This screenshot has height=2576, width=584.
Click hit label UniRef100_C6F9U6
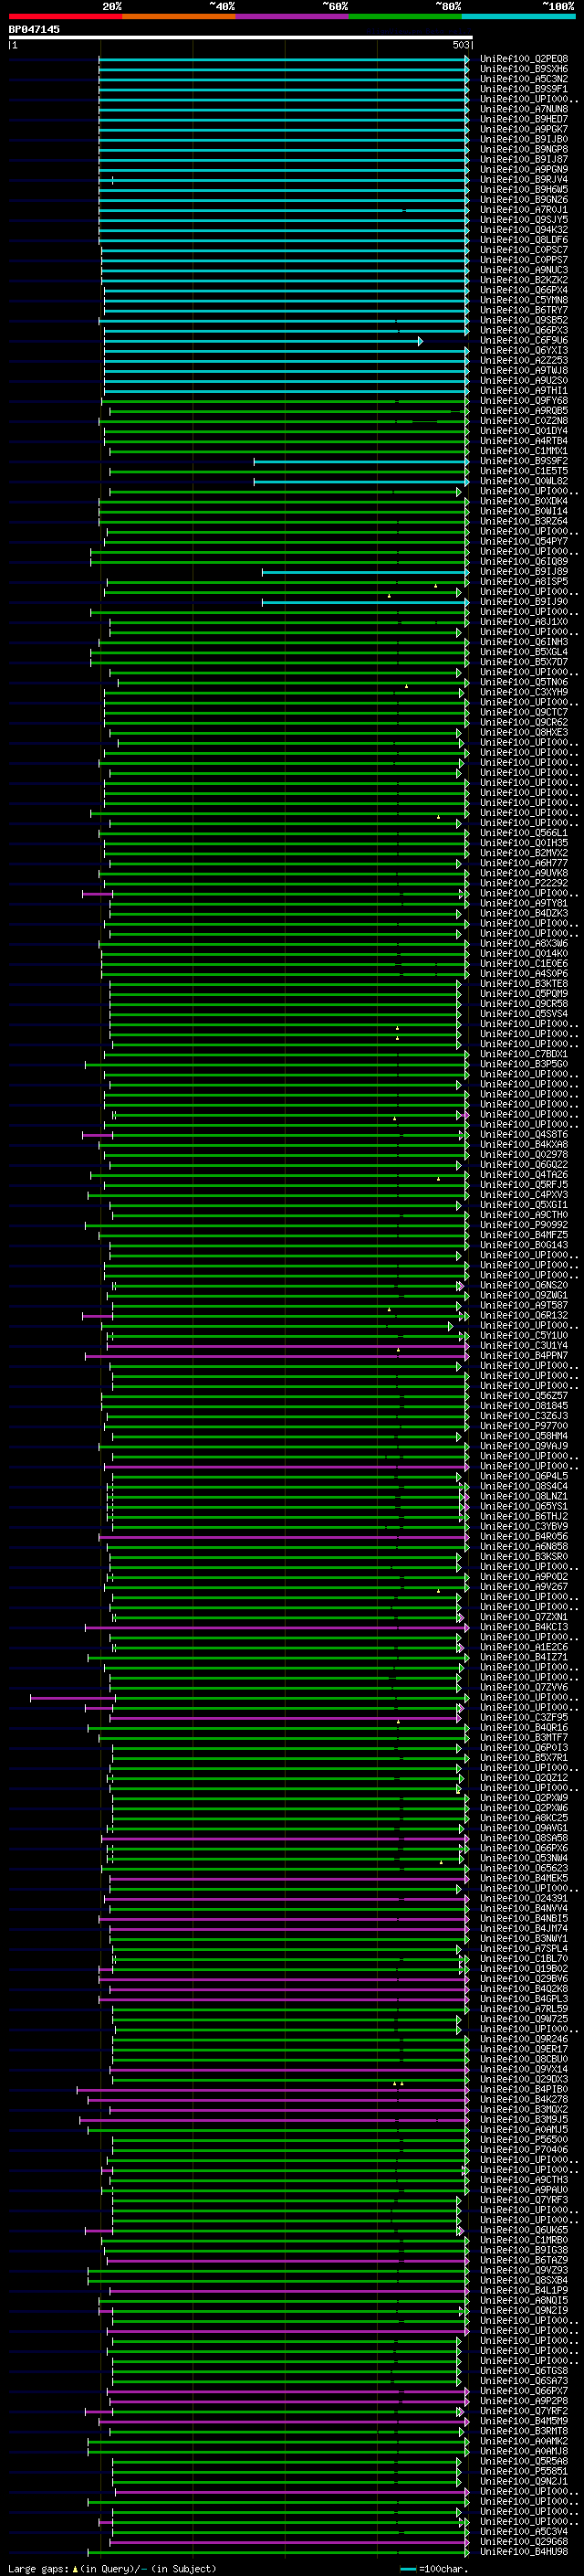524,340
